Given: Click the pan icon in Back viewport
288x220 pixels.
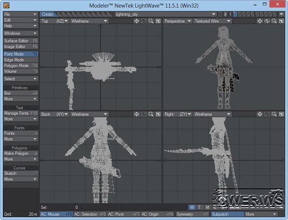Looking at the screenshot, I should pyautogui.click(x=137, y=114).
